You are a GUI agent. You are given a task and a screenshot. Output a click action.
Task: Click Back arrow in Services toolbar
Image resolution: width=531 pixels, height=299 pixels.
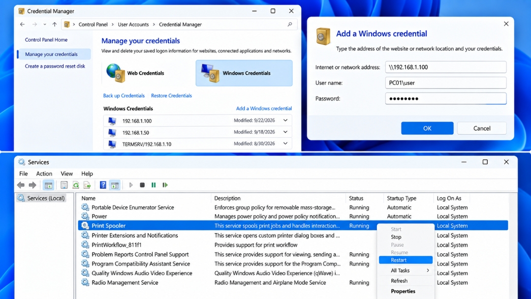[x=21, y=185]
